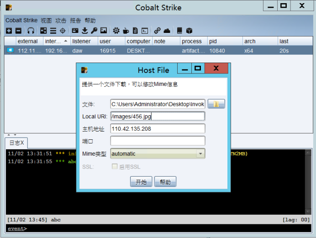
Task: Sort by last column header
Action: pyautogui.click(x=295, y=41)
